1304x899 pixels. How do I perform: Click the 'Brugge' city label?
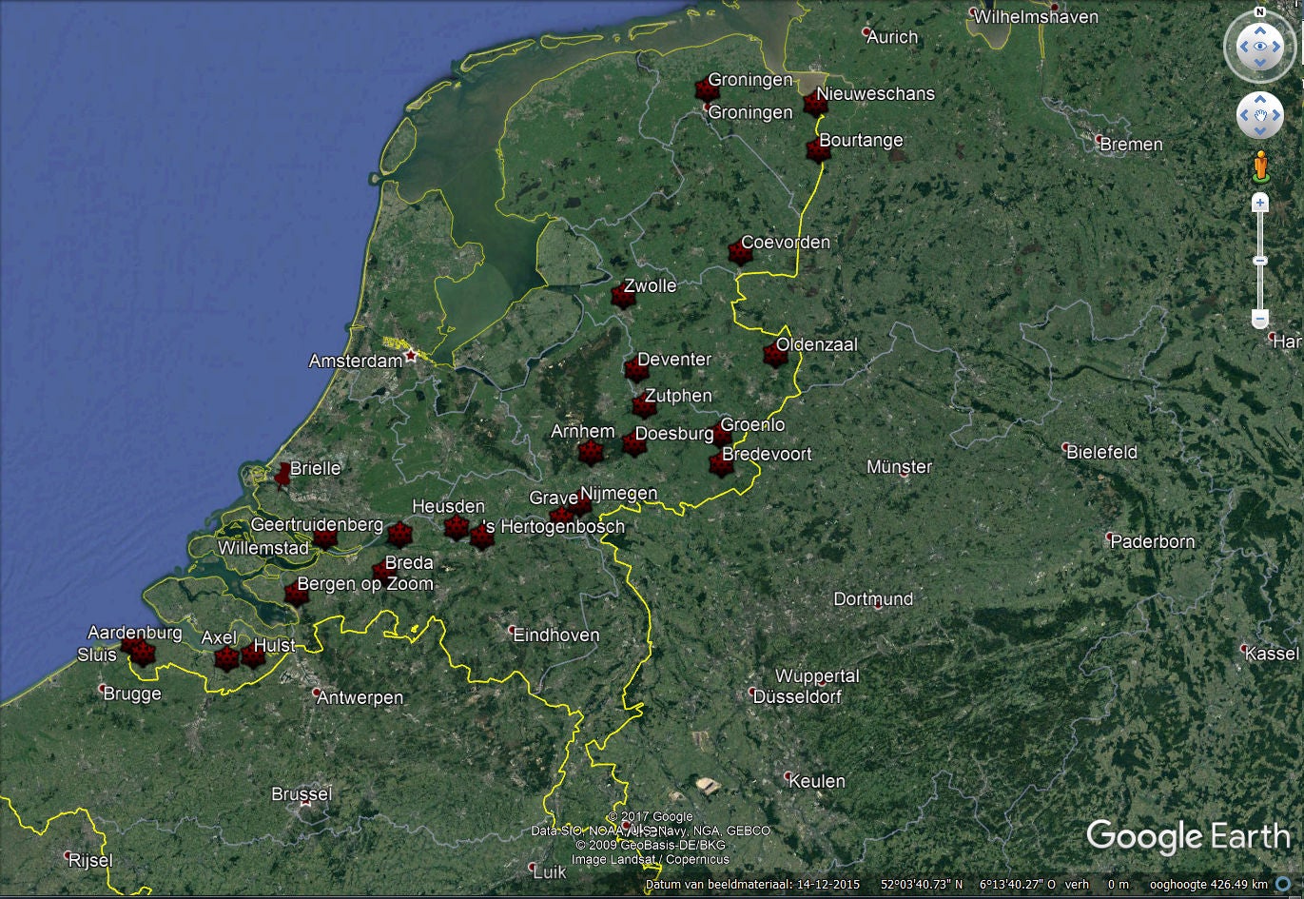coord(132,694)
